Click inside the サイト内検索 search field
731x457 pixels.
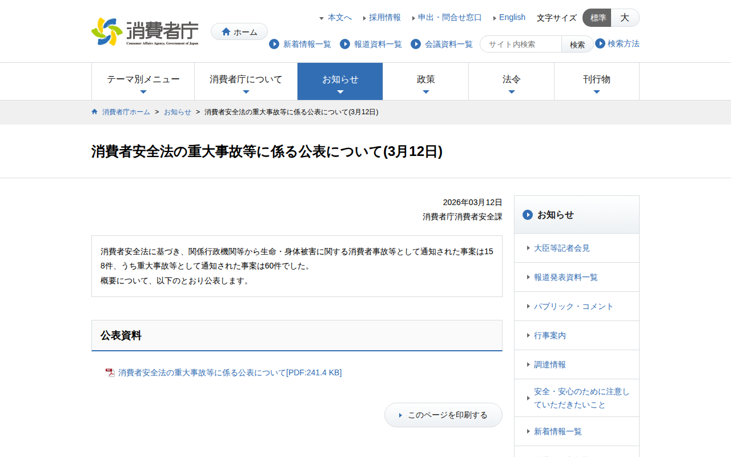pyautogui.click(x=520, y=43)
